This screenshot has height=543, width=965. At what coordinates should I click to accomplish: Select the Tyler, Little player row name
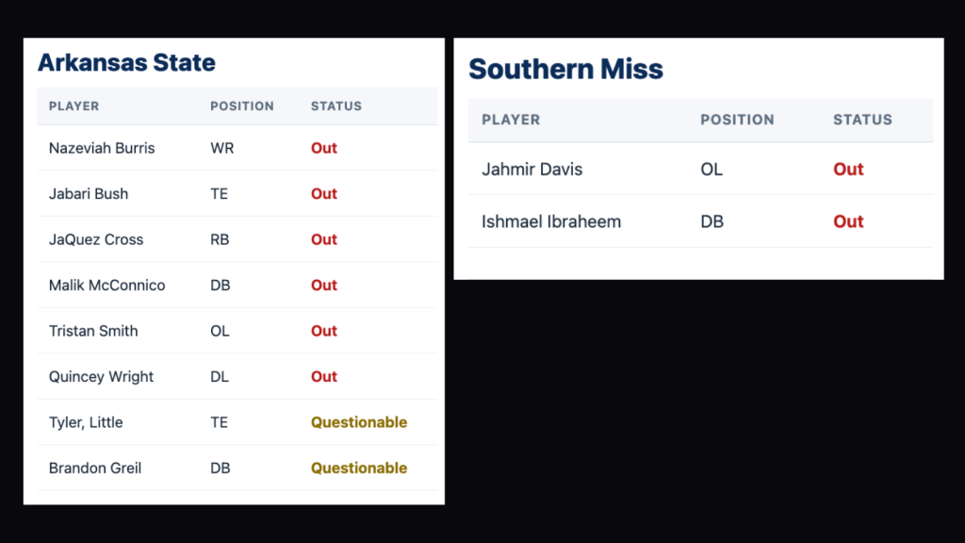(x=86, y=422)
